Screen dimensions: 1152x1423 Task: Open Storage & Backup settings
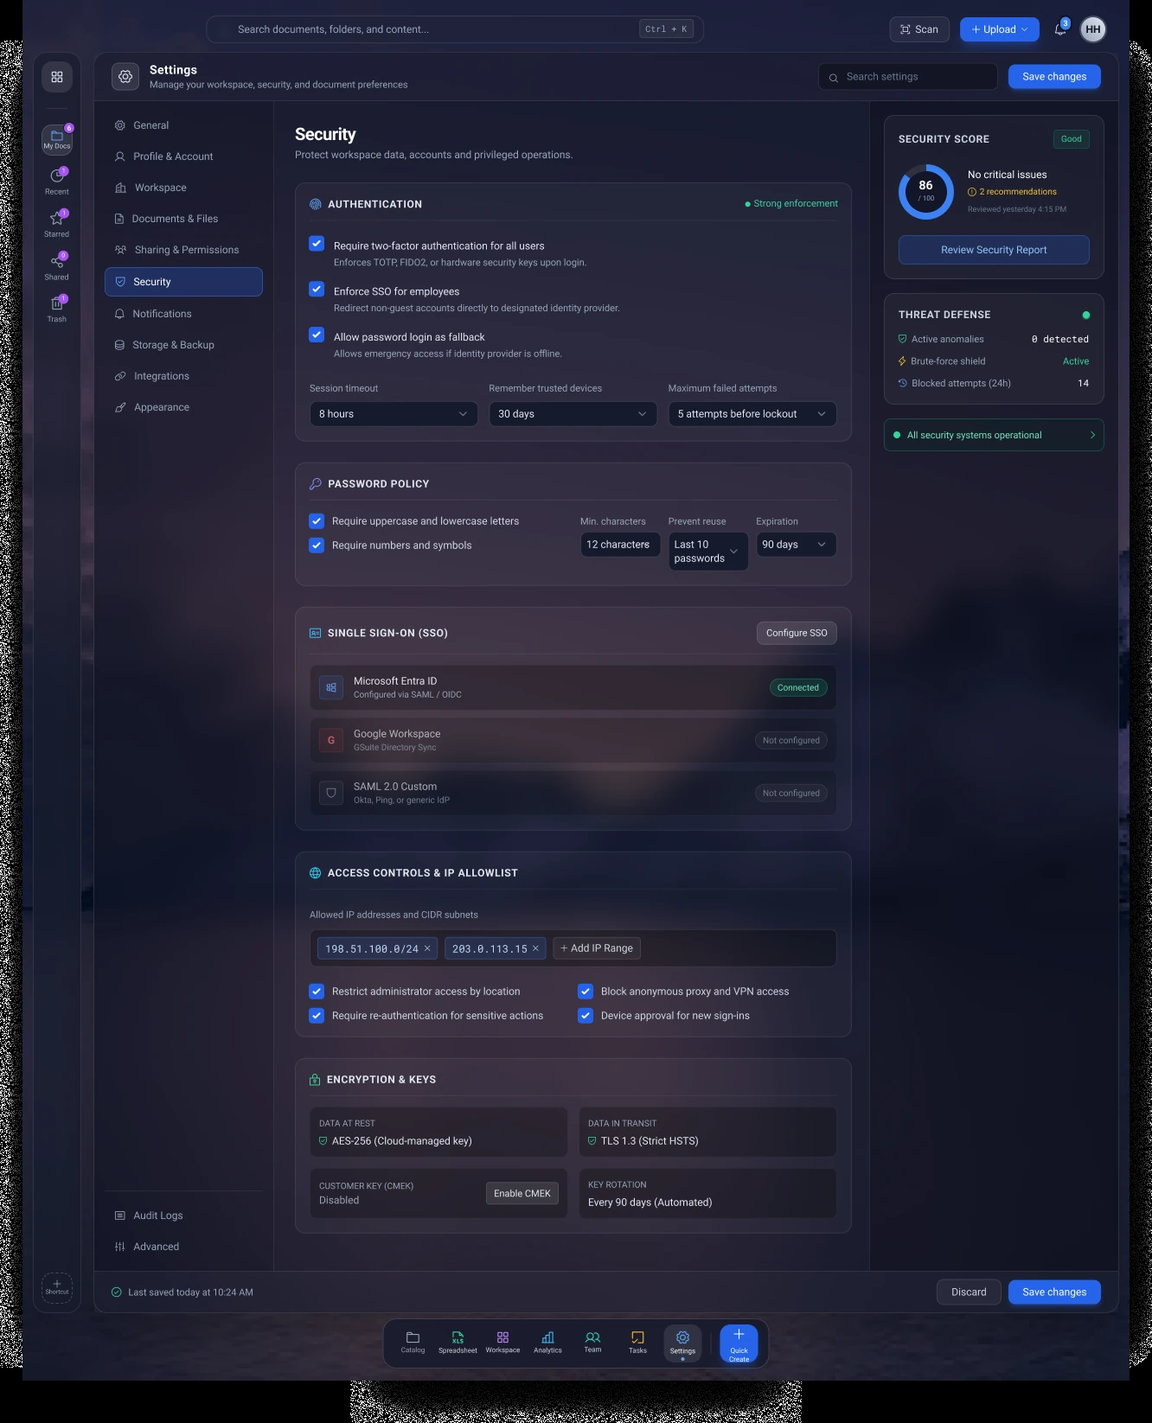click(183, 345)
